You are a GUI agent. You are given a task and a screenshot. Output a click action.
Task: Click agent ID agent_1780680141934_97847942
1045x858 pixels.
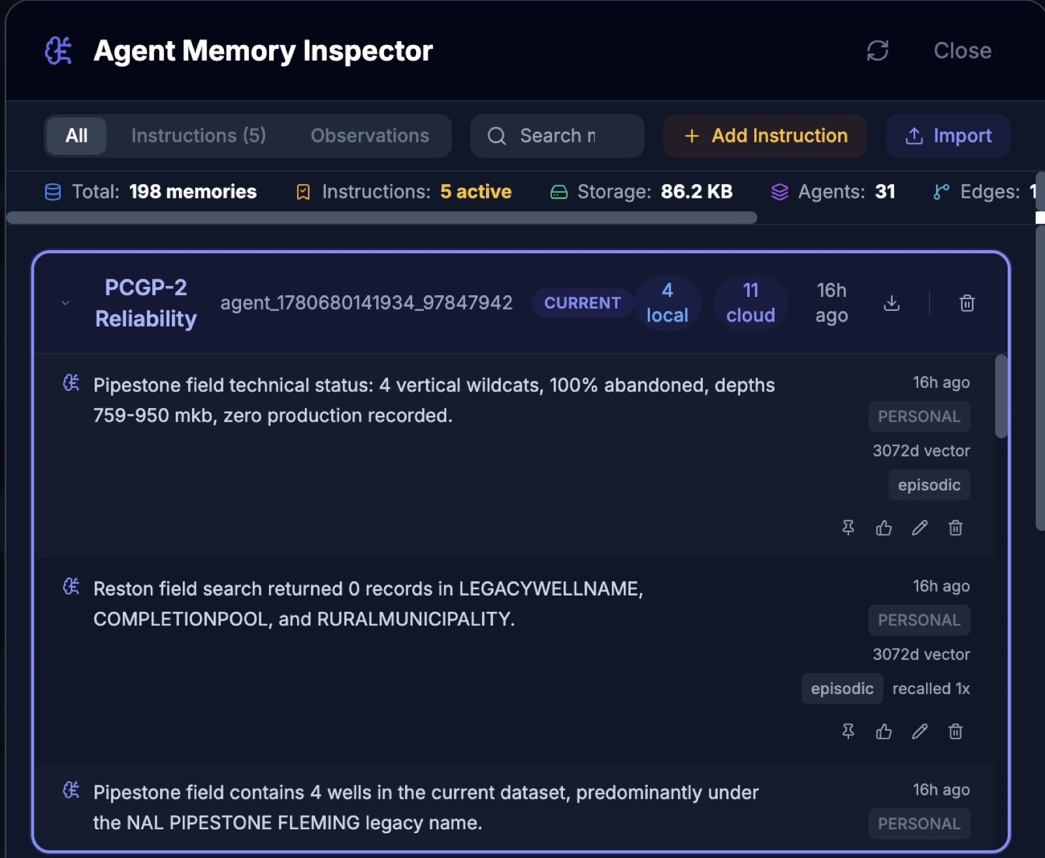(366, 303)
